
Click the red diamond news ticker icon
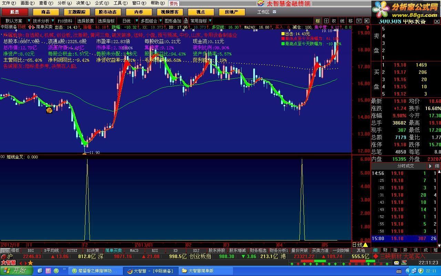pyautogui.click(x=376, y=256)
